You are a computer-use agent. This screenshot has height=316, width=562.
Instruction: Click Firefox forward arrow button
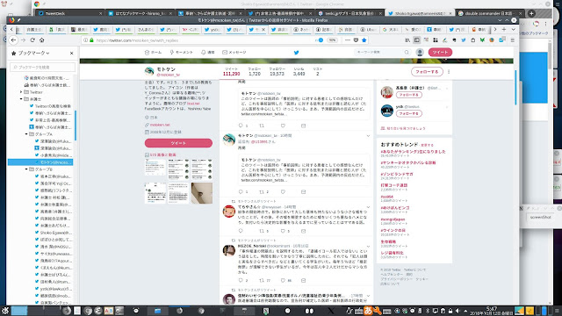[x=23, y=40]
